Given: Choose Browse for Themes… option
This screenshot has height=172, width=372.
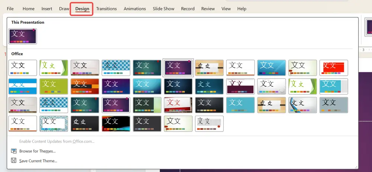Looking at the screenshot, I should tap(37, 151).
